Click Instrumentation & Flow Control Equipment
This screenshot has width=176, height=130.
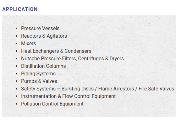pos(69,96)
